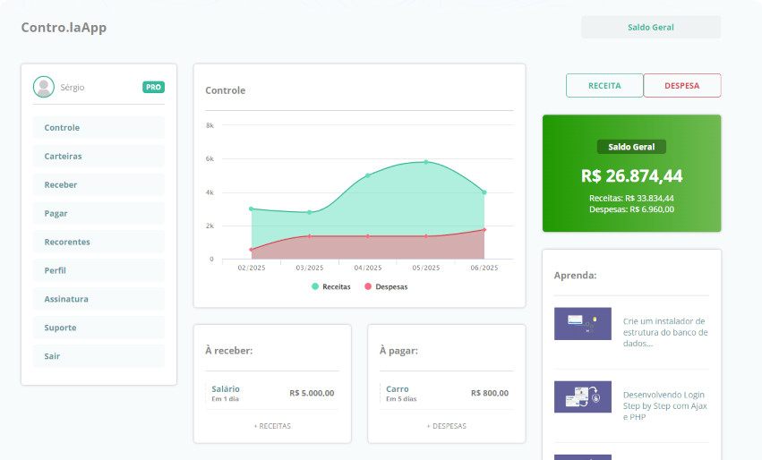This screenshot has width=762, height=460.
Task: Go to Carteiras in the sidebar
Action: (98, 156)
